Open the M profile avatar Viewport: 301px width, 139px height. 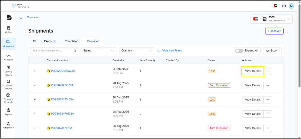(291, 6)
